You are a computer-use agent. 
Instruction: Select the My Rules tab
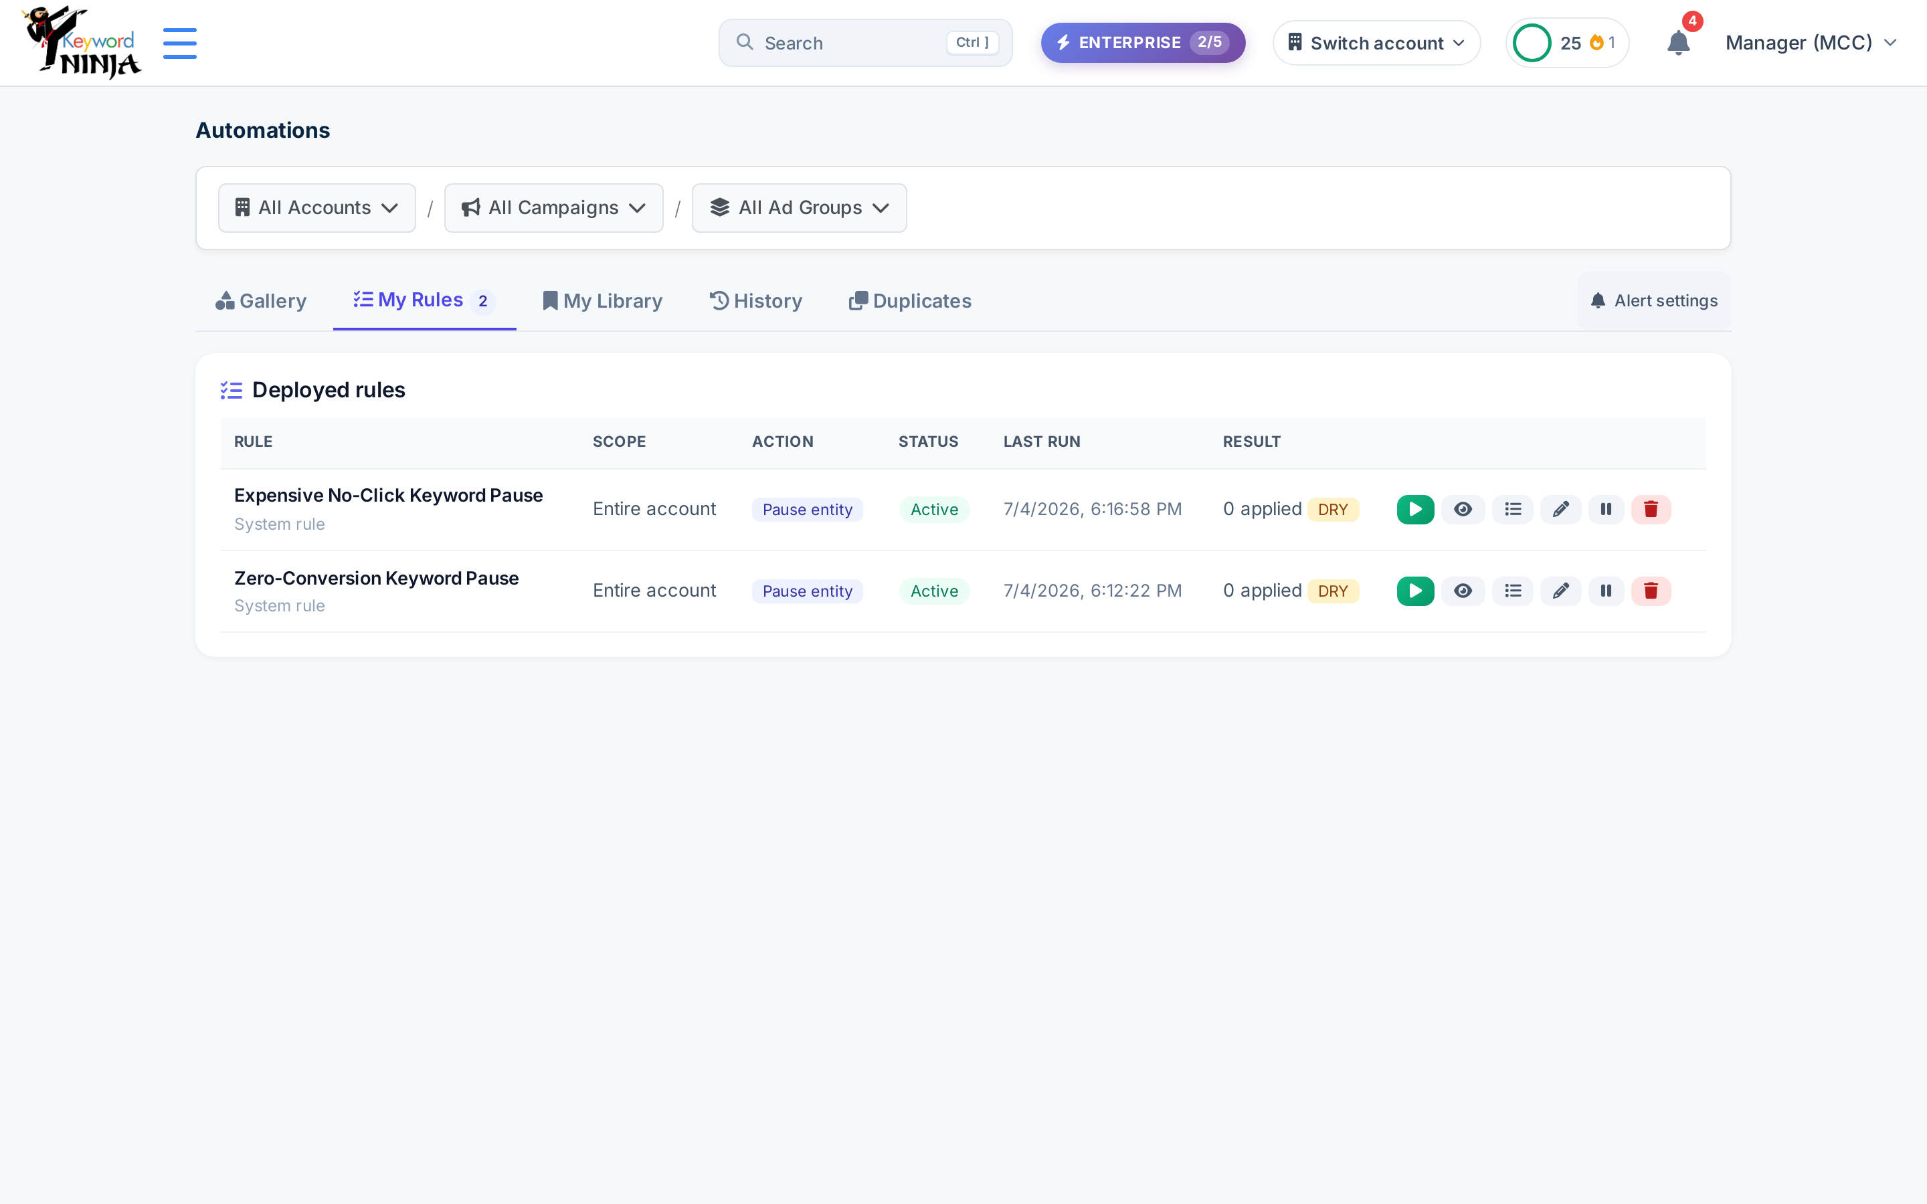tap(424, 300)
